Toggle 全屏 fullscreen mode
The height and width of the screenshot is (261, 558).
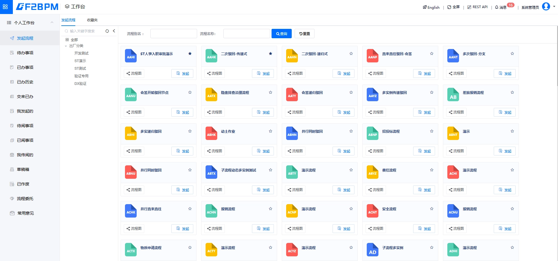(453, 7)
